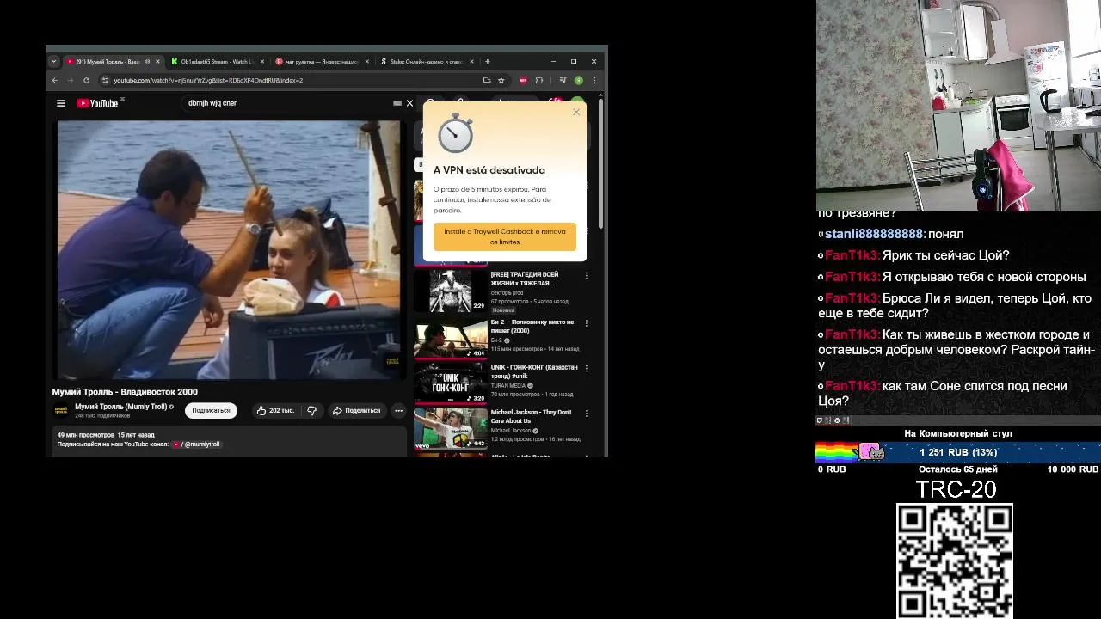Click the browser back arrow
Screen dimensions: 1101x619
(55, 80)
